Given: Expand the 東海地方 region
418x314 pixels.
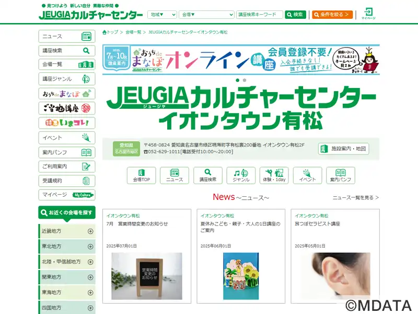Looking at the screenshot, I should [x=90, y=293].
